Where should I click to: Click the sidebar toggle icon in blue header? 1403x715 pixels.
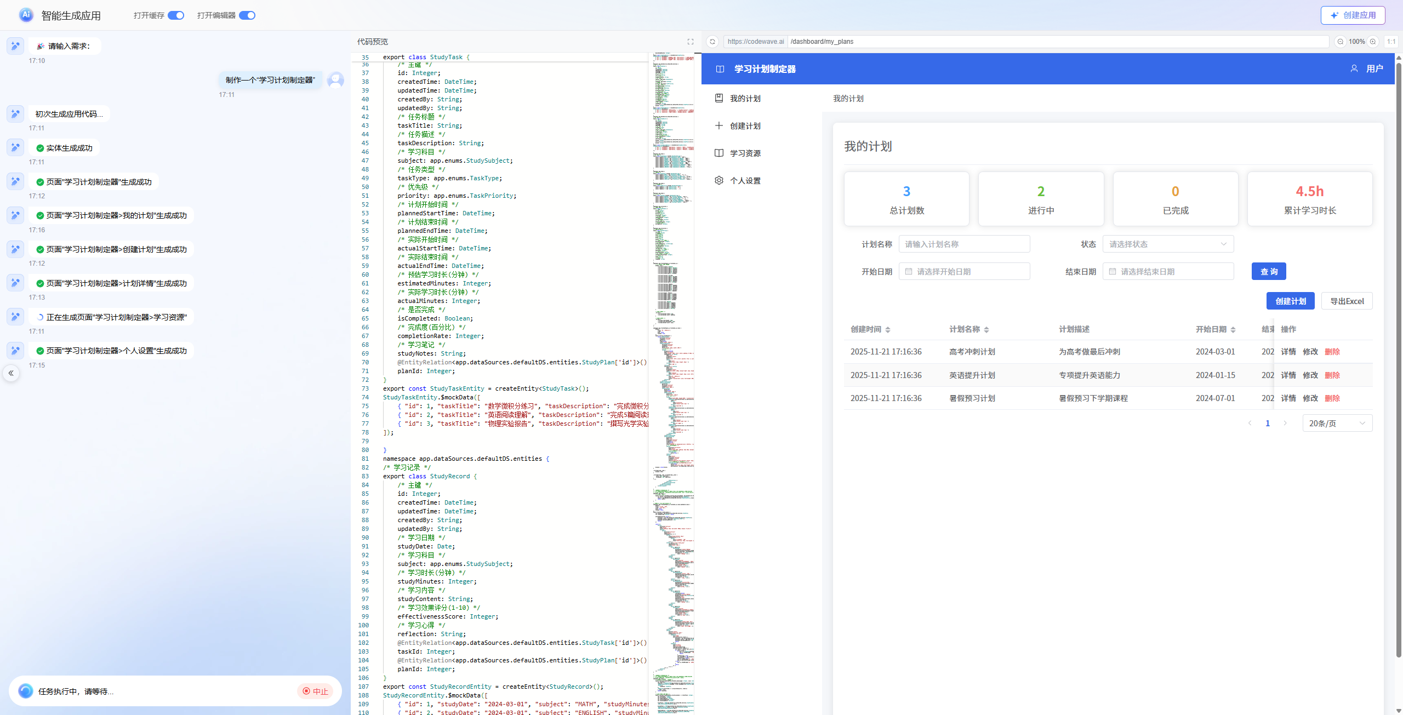720,69
